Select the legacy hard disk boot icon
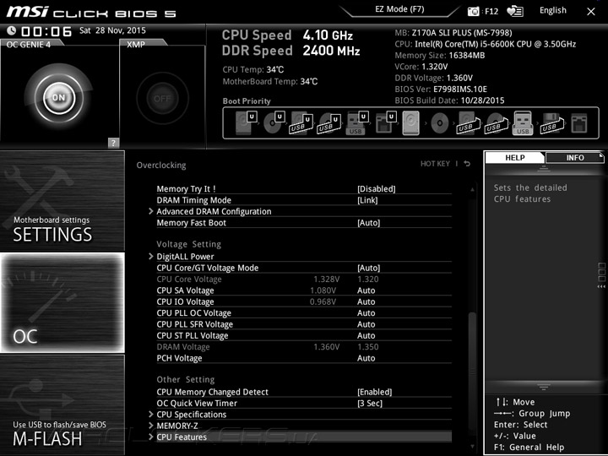The width and height of the screenshot is (608, 456). point(411,123)
